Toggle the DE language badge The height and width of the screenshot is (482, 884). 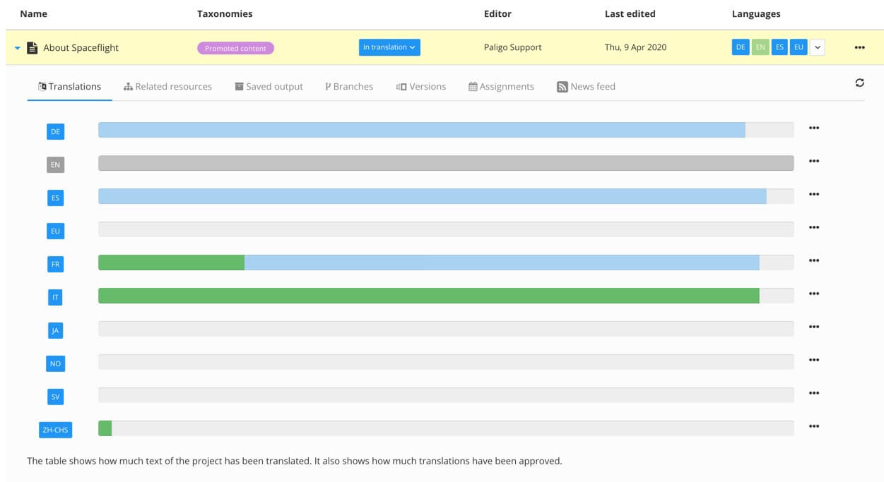[x=740, y=47]
